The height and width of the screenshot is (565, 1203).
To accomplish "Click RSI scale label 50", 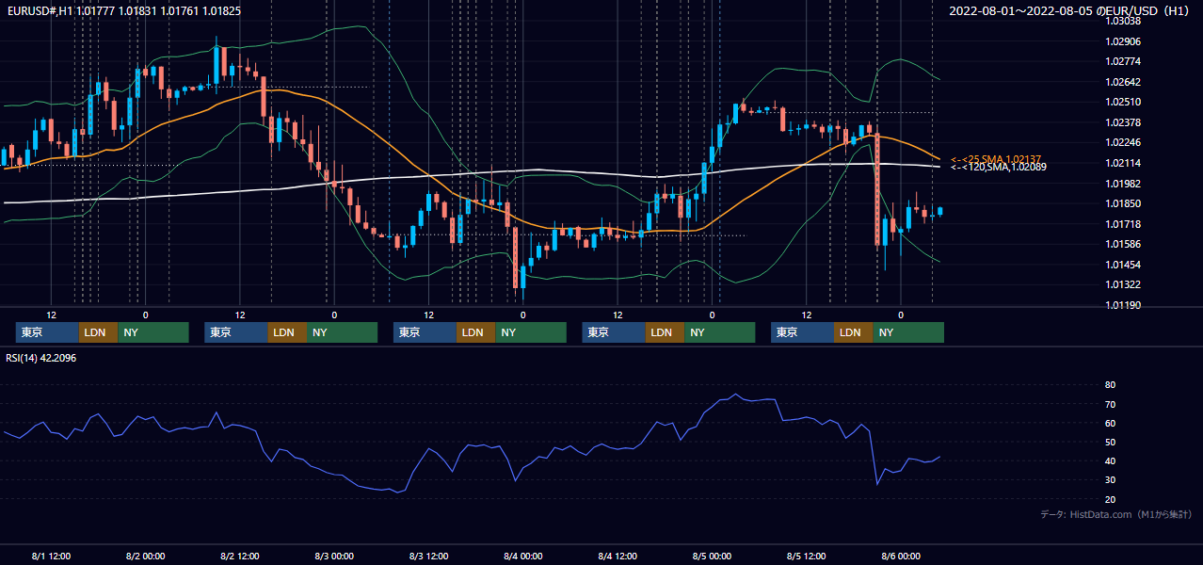I will tap(1110, 442).
